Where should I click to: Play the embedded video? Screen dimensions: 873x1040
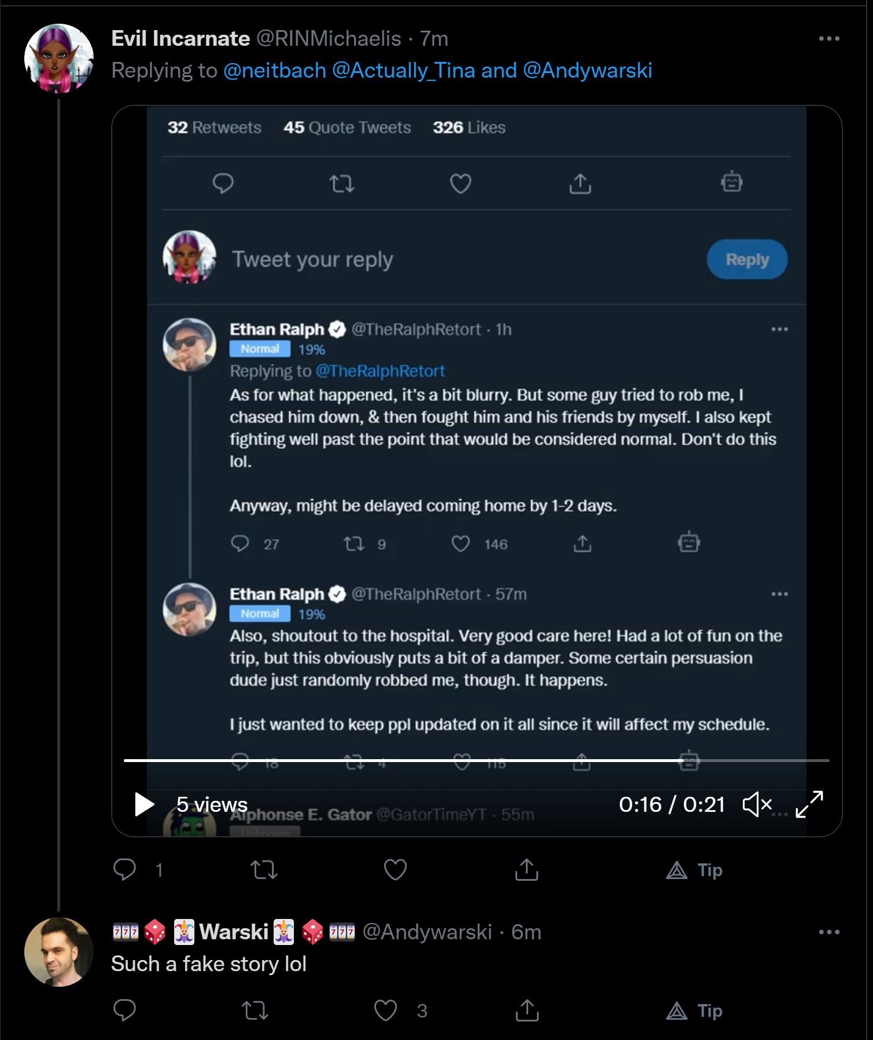(144, 804)
